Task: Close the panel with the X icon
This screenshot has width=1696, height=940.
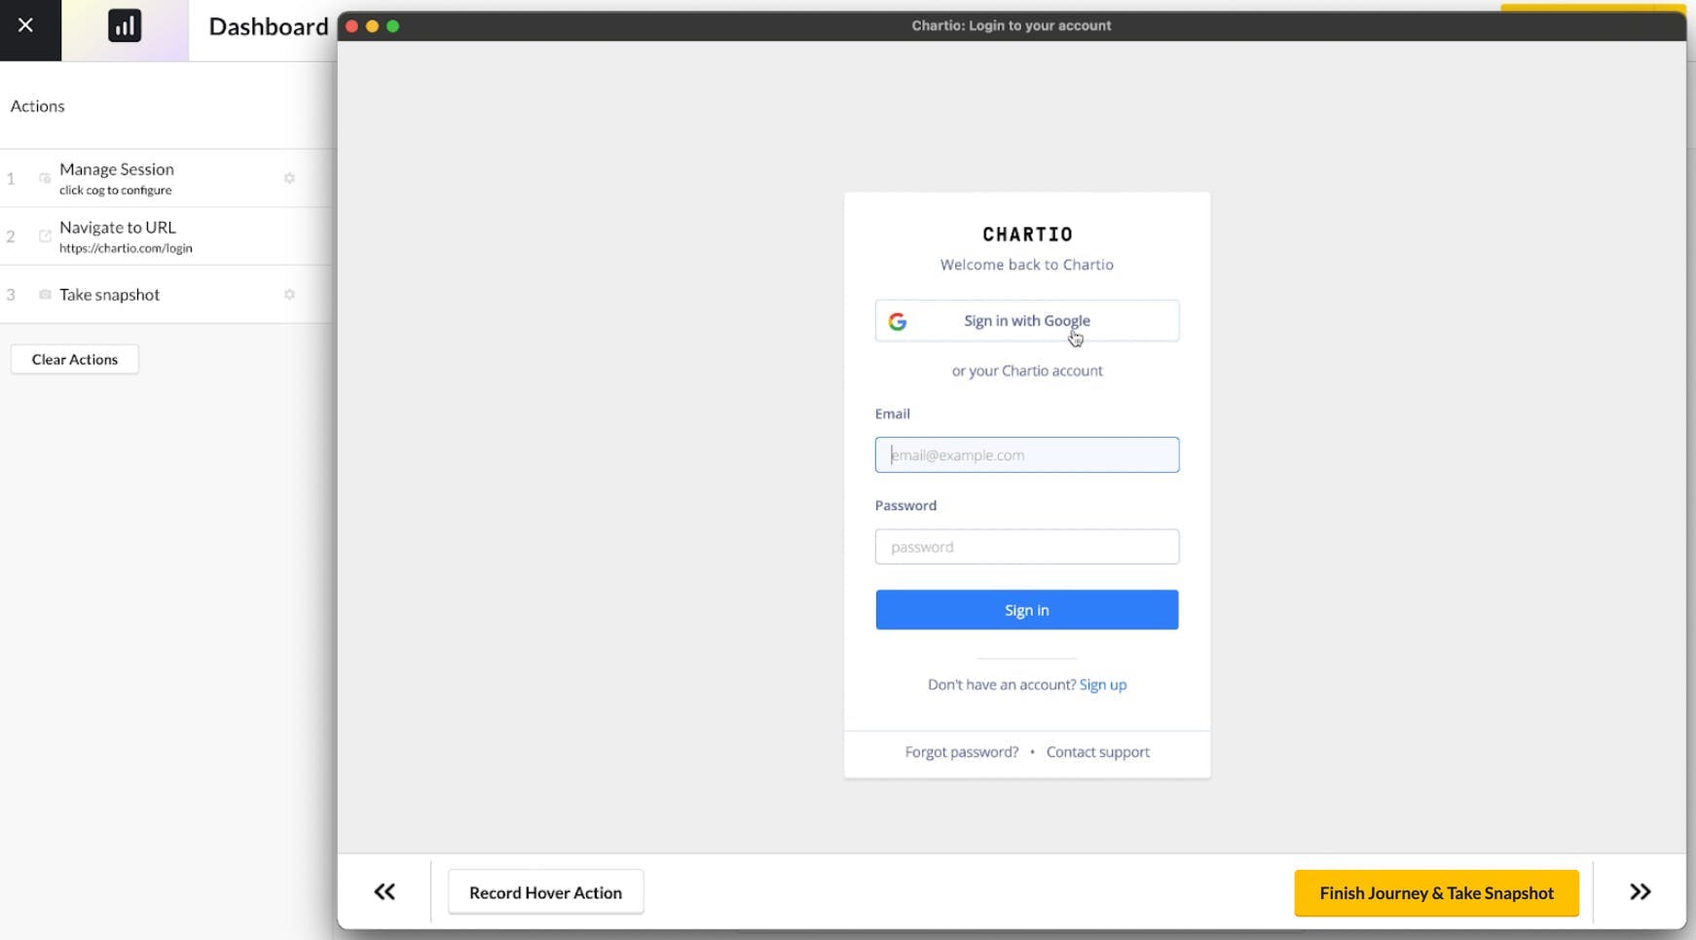Action: coord(26,25)
